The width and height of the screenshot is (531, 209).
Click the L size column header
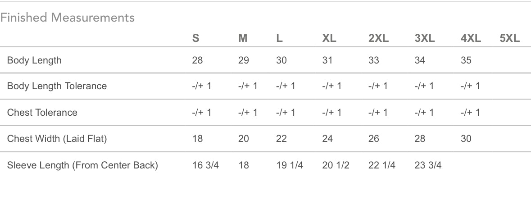(279, 38)
